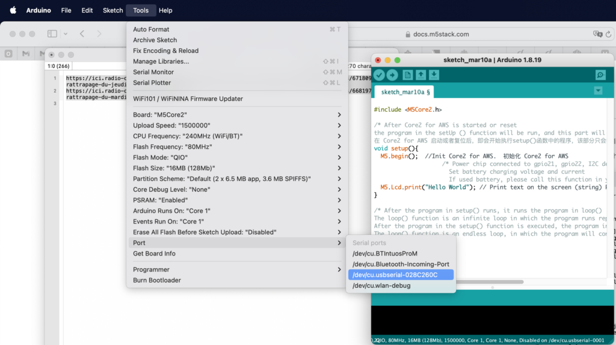Click the Port menu item
Image resolution: width=616 pixels, height=345 pixels.
point(237,243)
